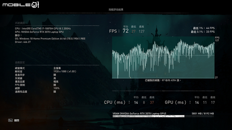Click the 顯示 line in system info
232x130 pixels.
click(18, 35)
